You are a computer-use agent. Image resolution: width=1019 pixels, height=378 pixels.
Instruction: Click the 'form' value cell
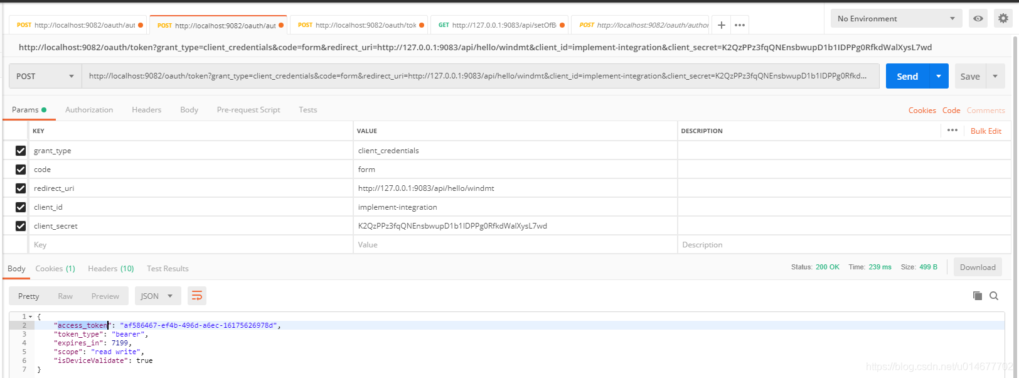pyautogui.click(x=515, y=170)
